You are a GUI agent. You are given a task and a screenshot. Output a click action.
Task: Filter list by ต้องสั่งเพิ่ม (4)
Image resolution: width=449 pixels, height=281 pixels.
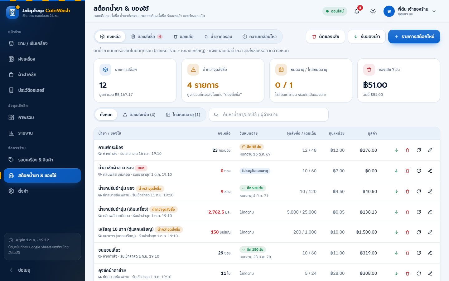tap(139, 115)
